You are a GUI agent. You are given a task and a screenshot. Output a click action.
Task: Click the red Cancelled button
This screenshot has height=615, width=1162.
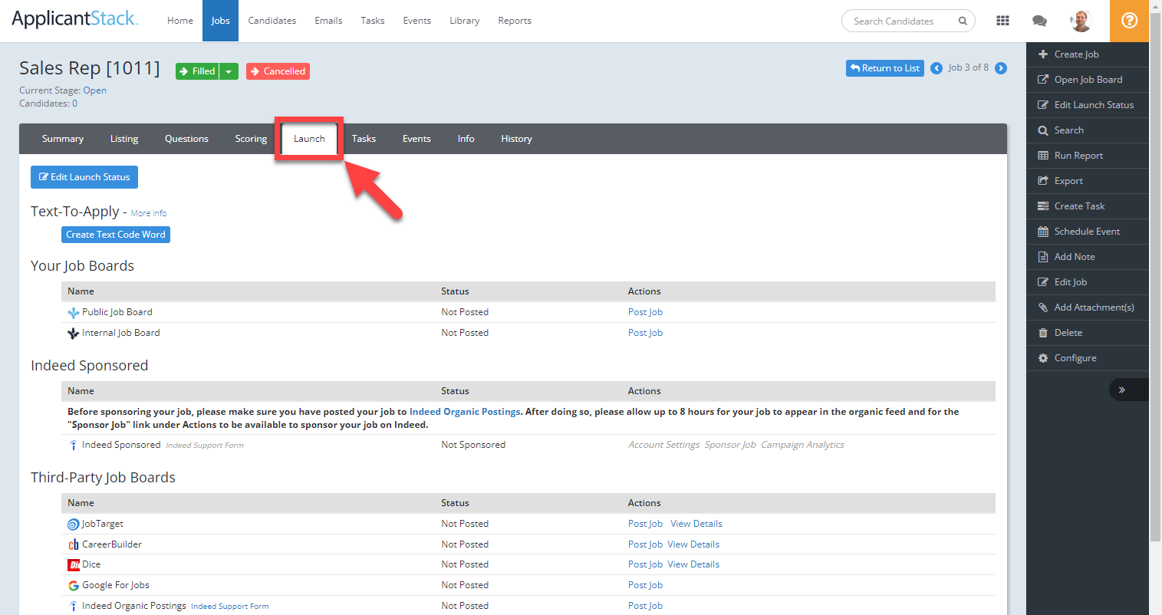(278, 71)
